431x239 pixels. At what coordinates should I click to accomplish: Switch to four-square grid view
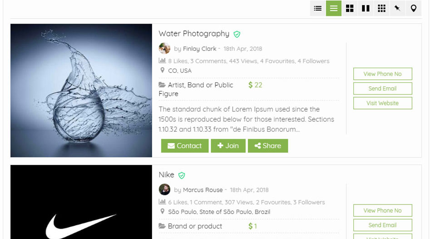(x=350, y=8)
